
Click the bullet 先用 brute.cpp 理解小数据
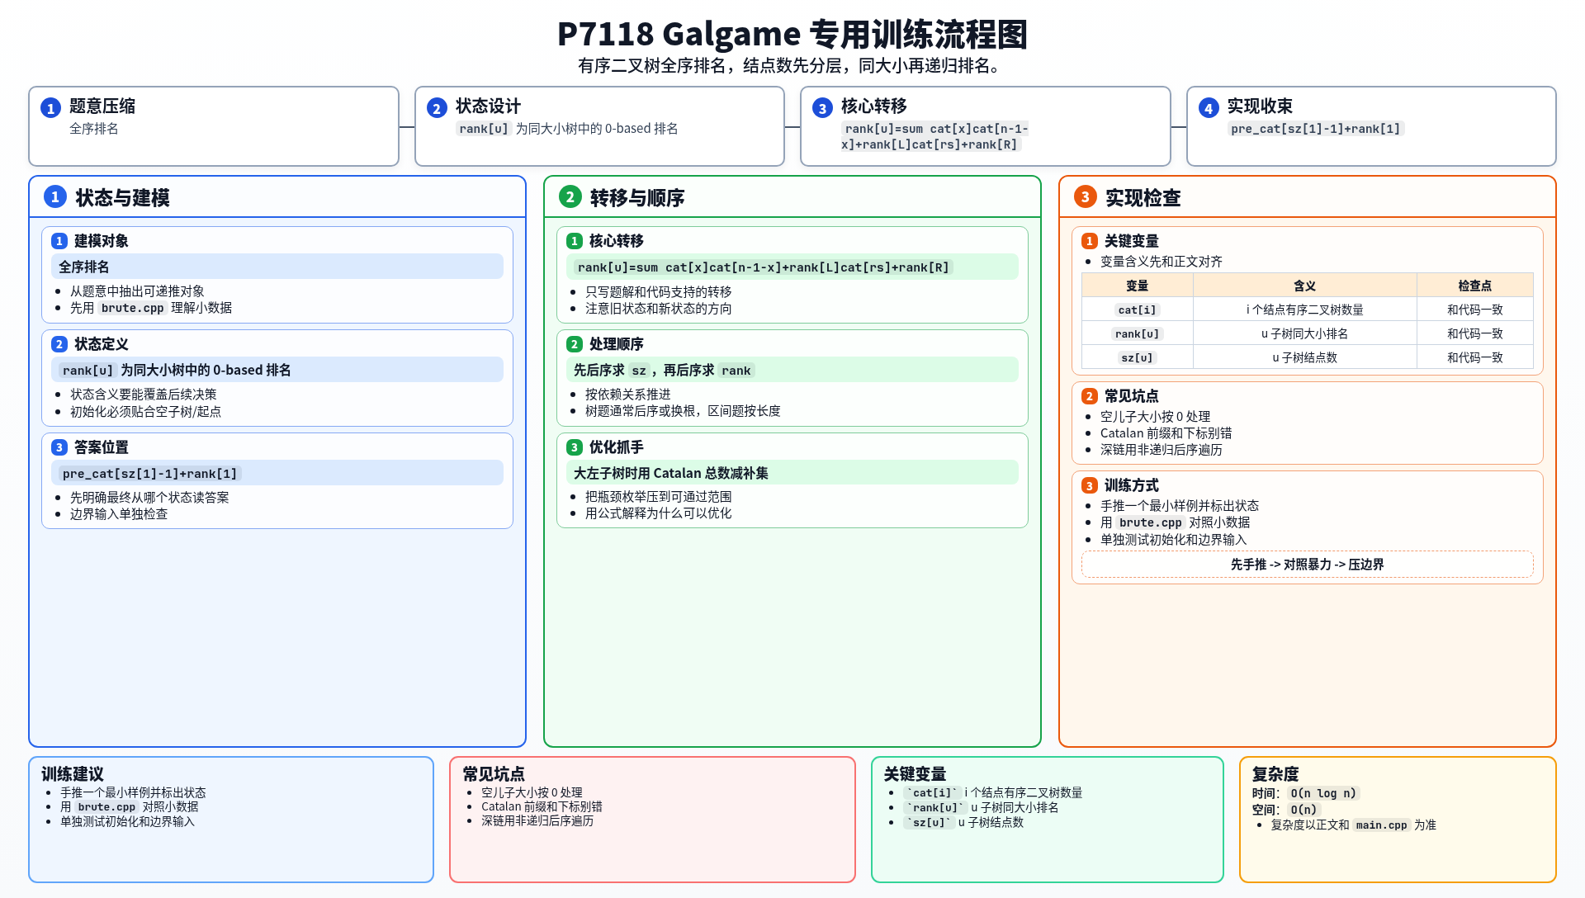[x=151, y=308]
